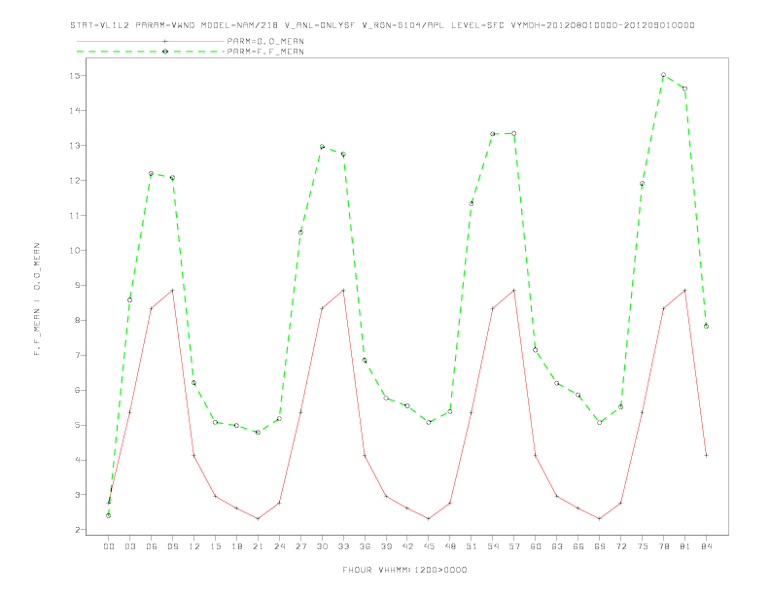This screenshot has height=595, width=770.
Task: Click the green circle marker at forecast hour 06
Action: 152,174
